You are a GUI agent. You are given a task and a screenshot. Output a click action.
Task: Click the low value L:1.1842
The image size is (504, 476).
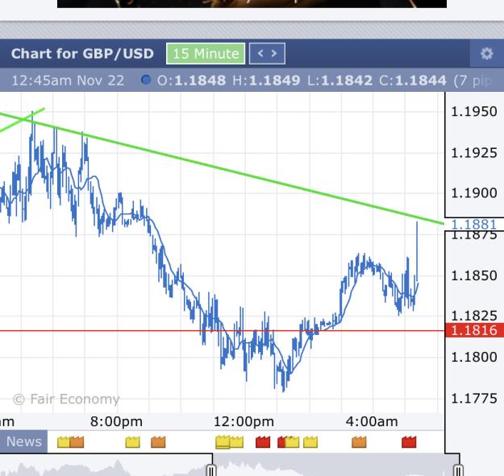tap(340, 81)
